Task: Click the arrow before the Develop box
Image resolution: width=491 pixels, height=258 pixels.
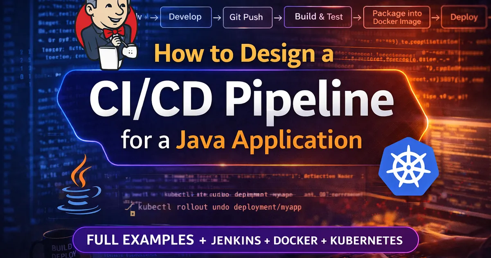Action: coord(155,17)
